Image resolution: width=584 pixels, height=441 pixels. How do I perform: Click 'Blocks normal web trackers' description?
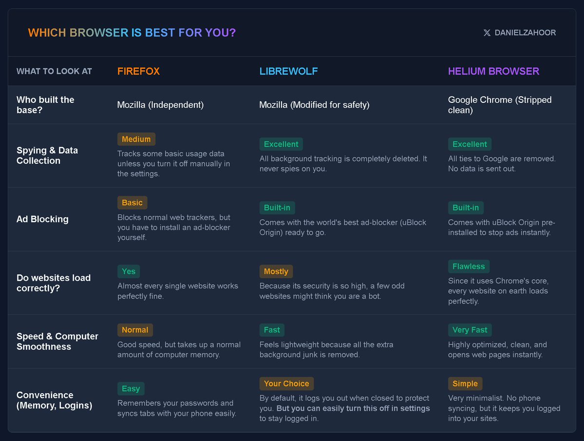tap(173, 228)
